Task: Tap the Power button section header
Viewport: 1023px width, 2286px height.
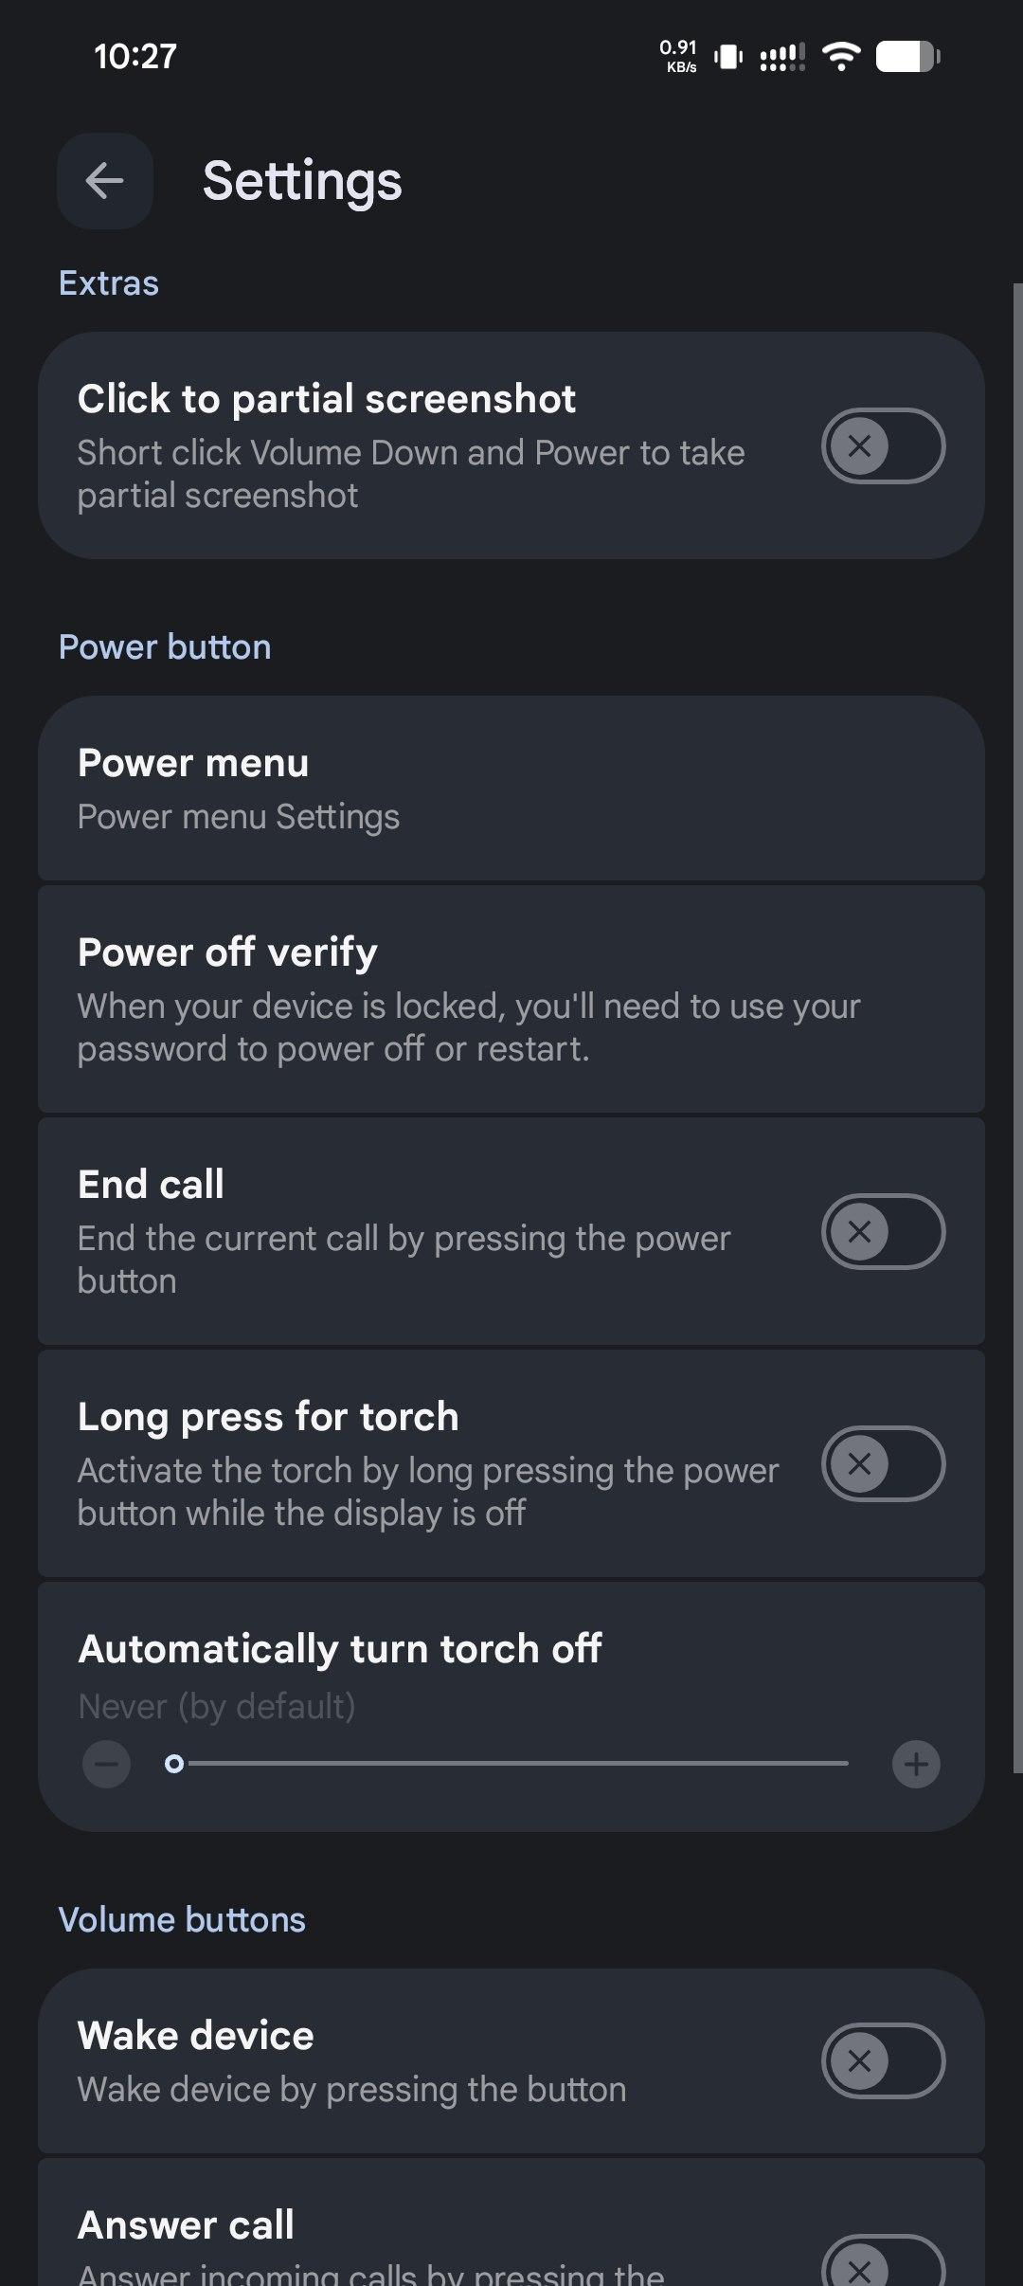Action: [x=165, y=647]
